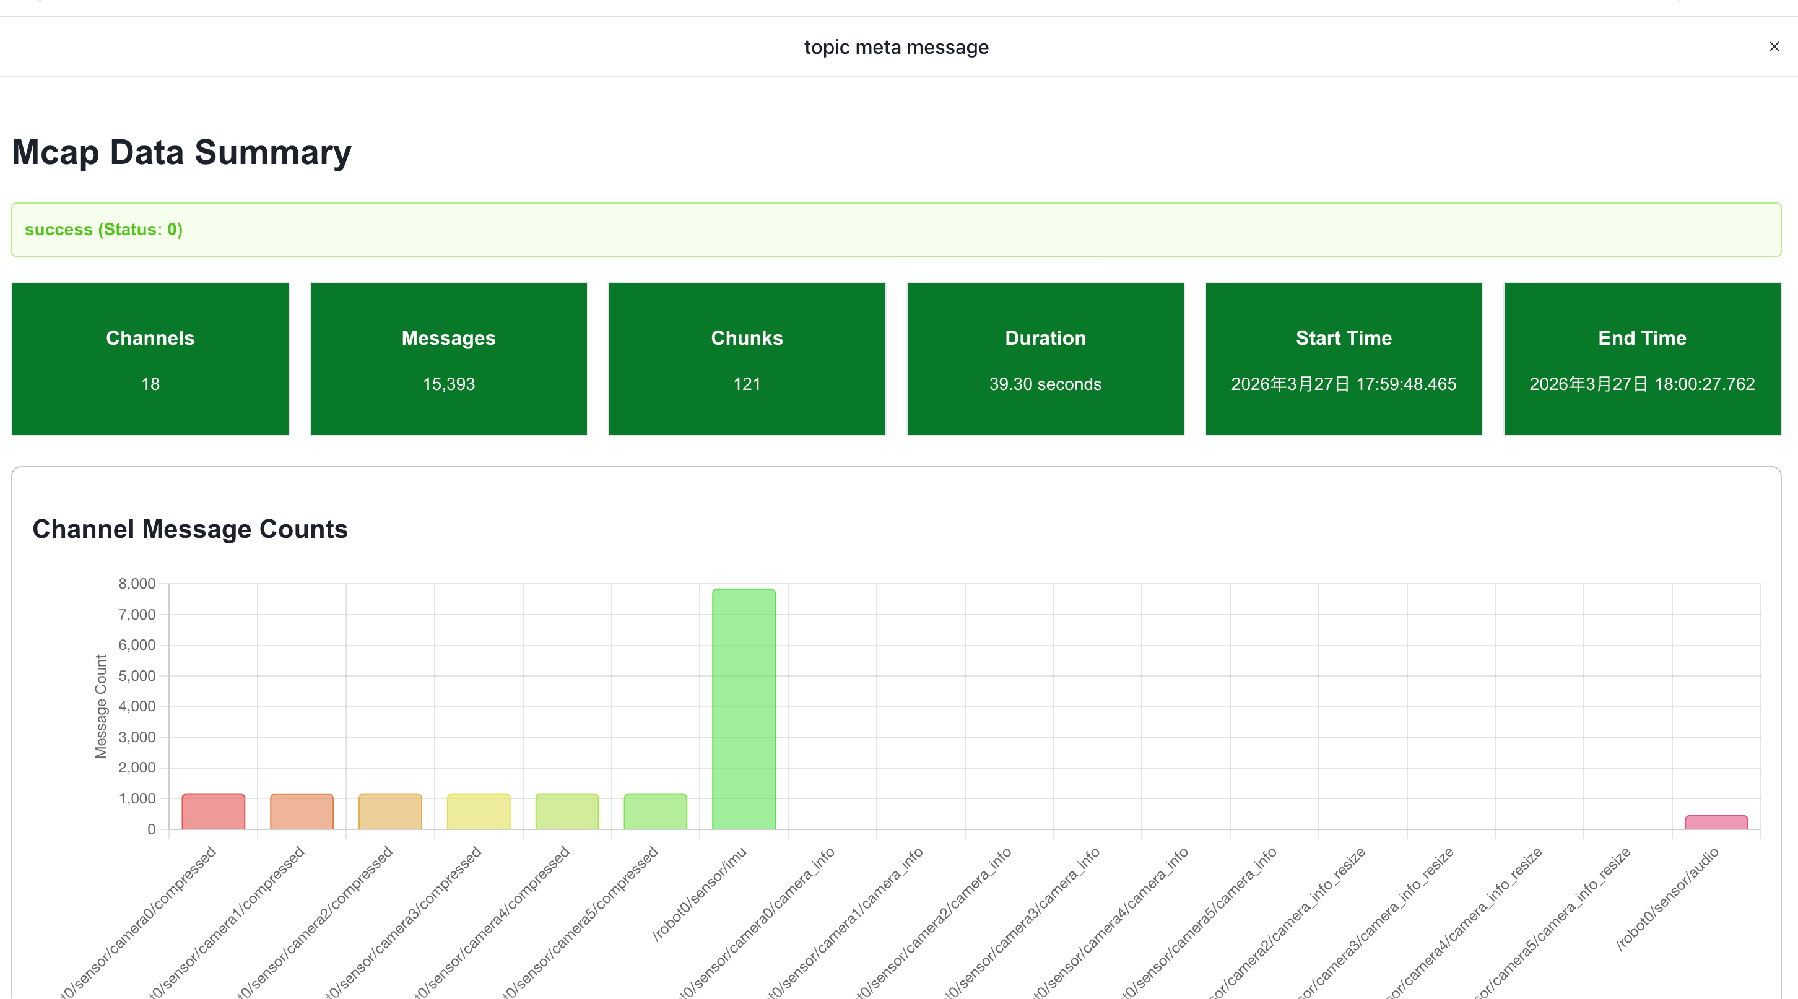
Task: Click the '3,000' y-axis tick label
Action: tap(137, 737)
